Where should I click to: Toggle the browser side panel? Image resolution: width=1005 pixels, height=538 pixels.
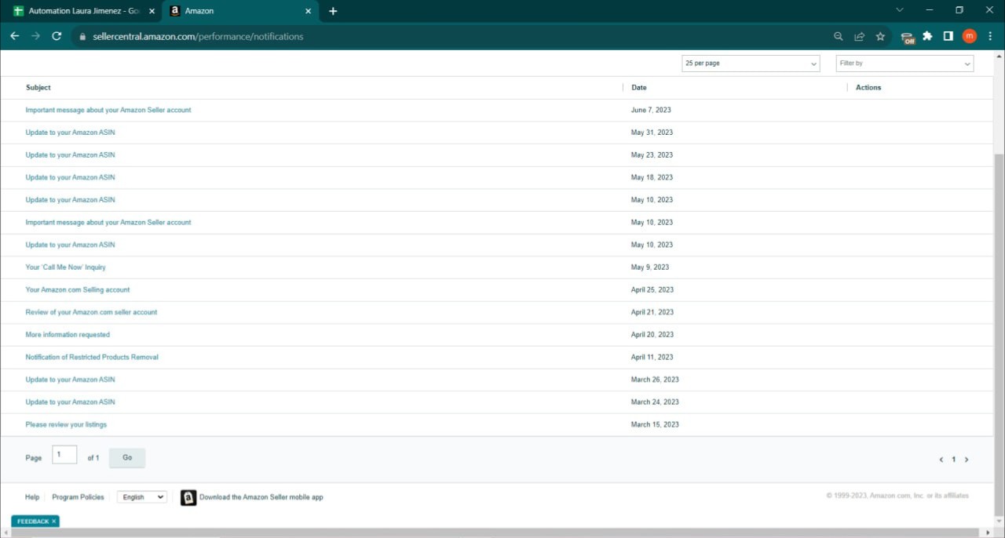948,36
